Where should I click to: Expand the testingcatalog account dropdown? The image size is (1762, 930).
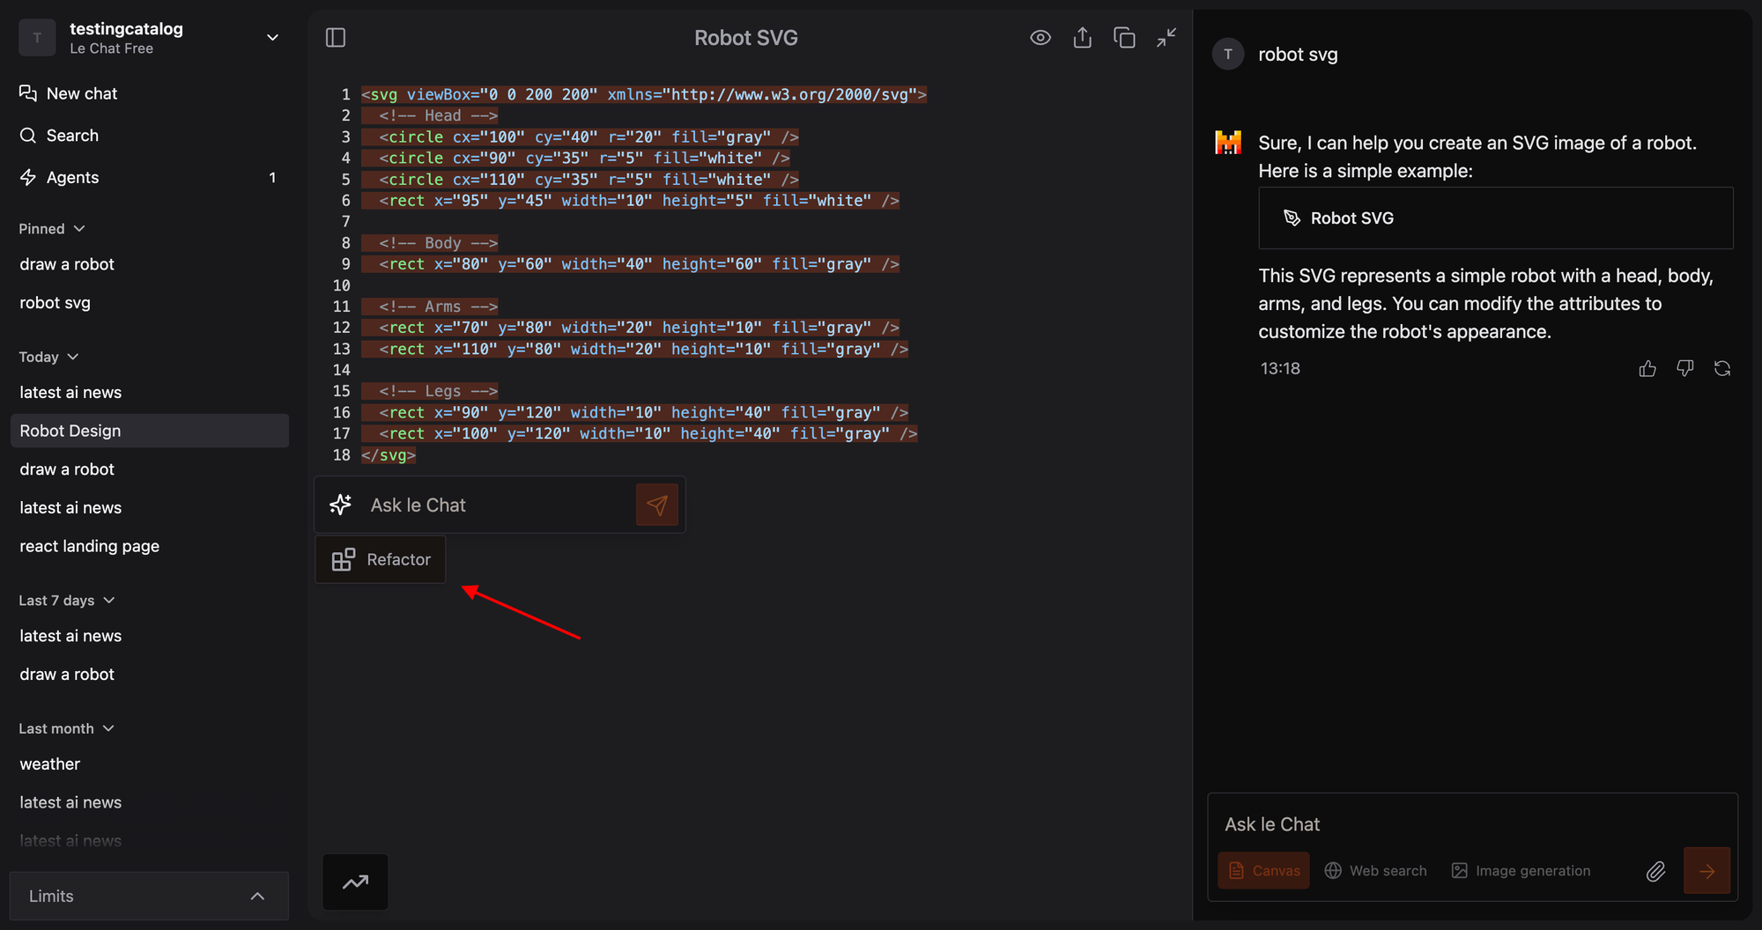pos(272,38)
